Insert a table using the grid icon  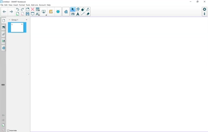click(x=38, y=9)
